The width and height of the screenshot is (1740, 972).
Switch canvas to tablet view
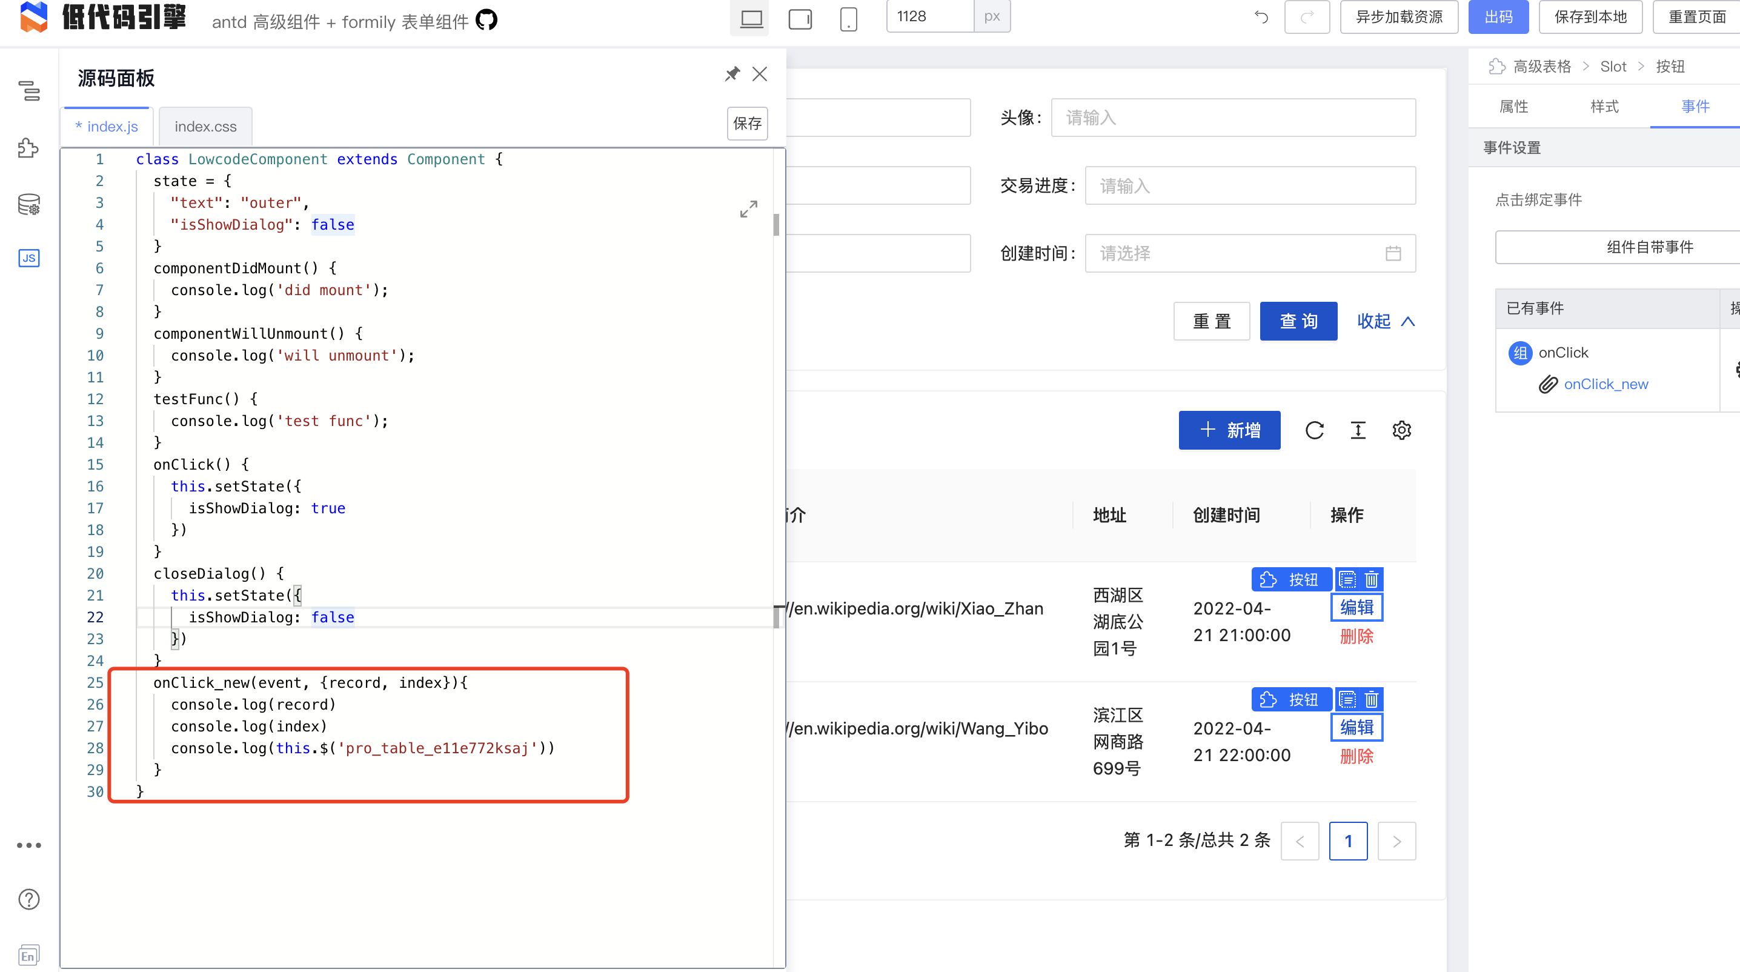click(x=800, y=18)
